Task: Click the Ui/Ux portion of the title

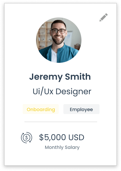Action: [43, 91]
